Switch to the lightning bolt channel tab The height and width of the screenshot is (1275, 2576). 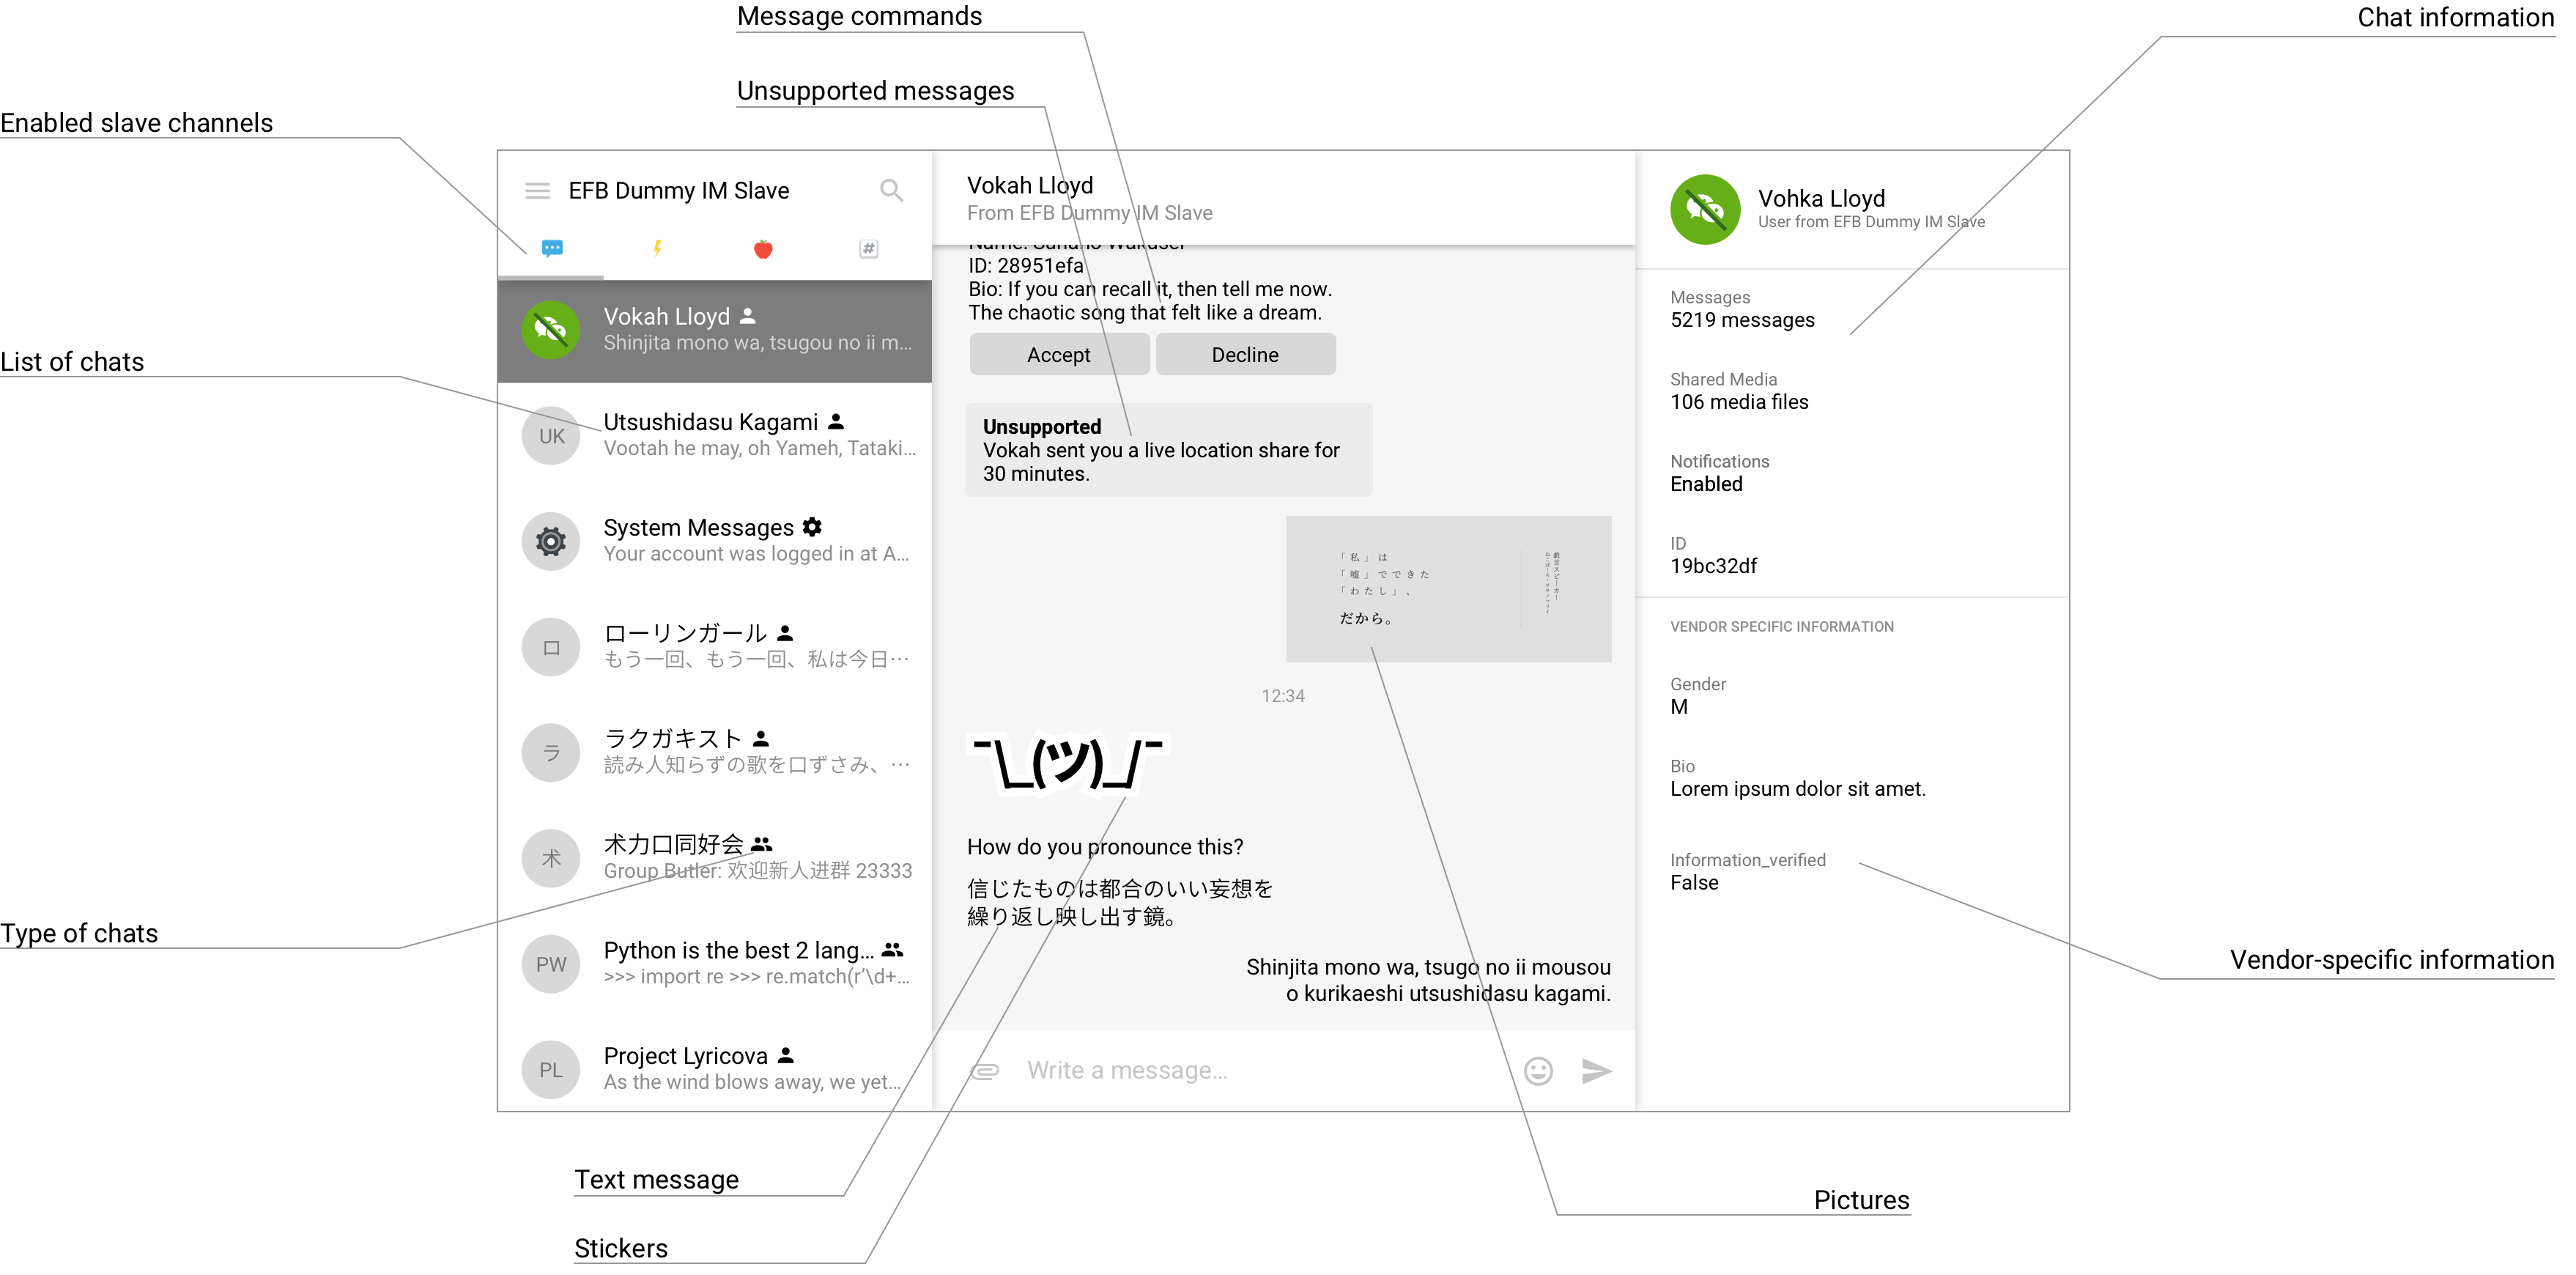657,248
